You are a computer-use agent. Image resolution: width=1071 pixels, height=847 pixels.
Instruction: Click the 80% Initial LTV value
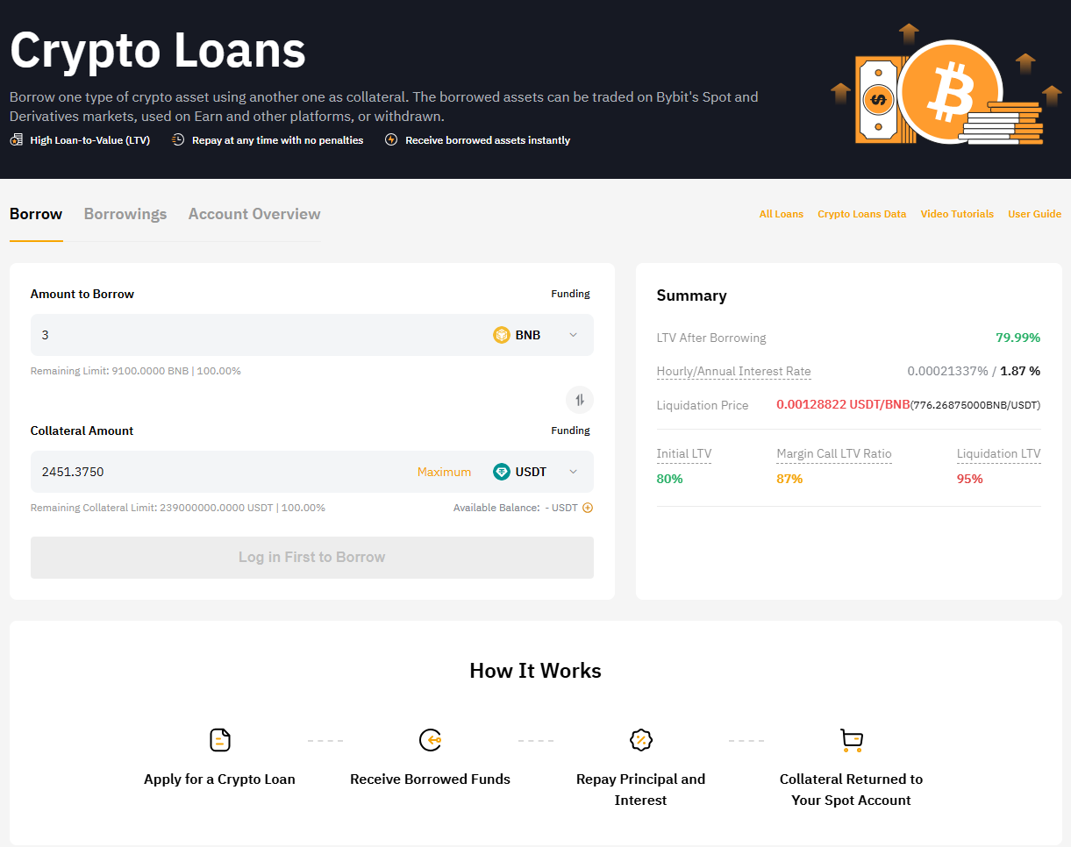point(670,479)
